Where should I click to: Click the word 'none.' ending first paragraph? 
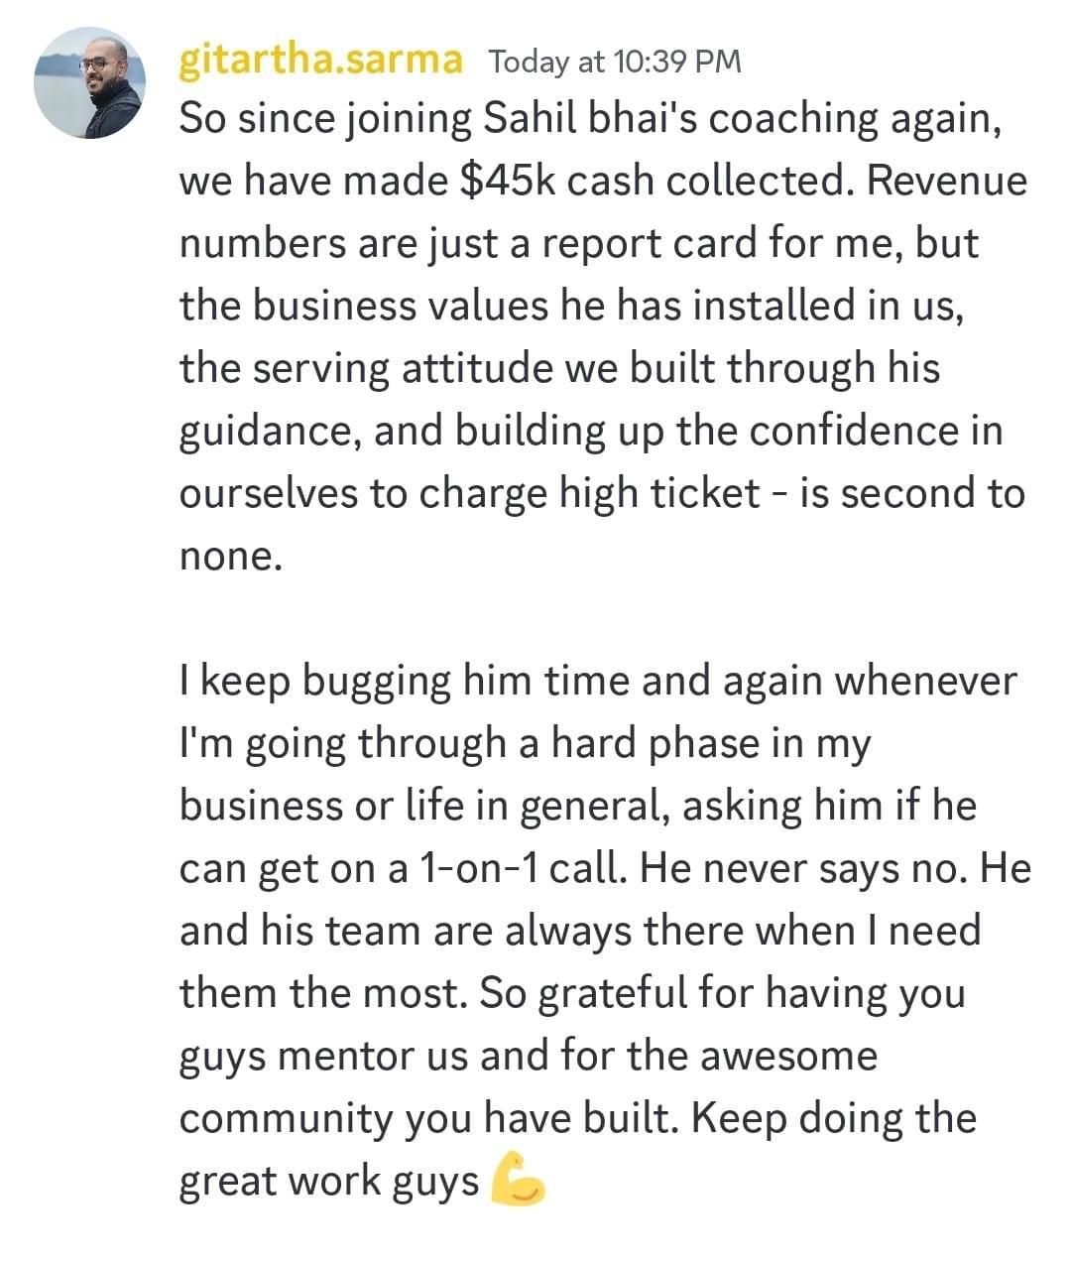[x=231, y=556]
